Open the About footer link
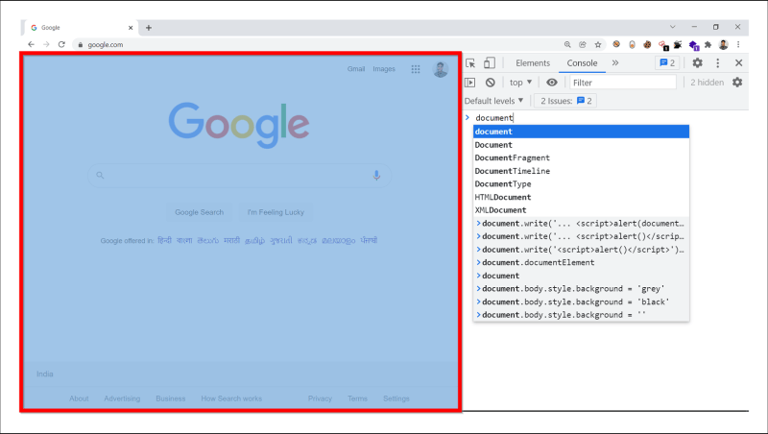Screen dimensions: 768x434 click(x=79, y=398)
